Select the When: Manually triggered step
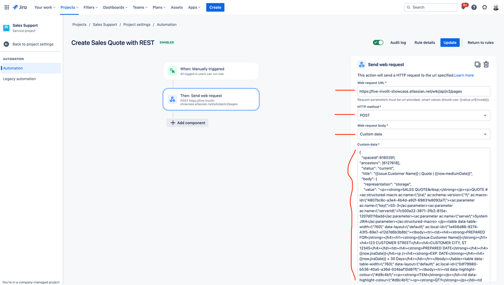The image size is (504, 285). pyautogui.click(x=211, y=71)
